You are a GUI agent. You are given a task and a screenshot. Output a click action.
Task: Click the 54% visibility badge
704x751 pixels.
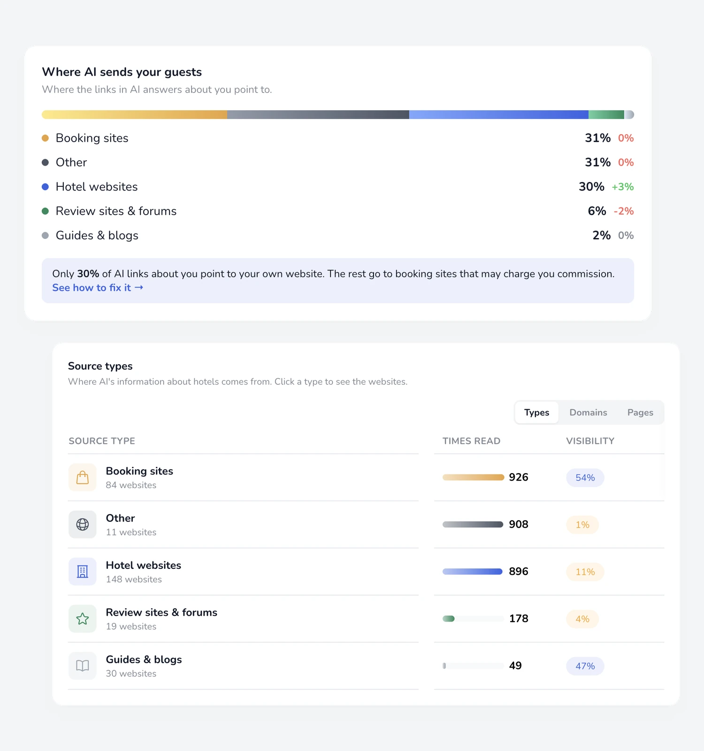[x=585, y=478]
